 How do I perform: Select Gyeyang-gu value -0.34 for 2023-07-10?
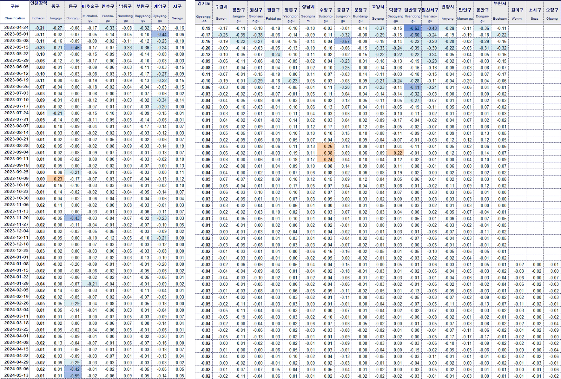pyautogui.click(x=160, y=100)
